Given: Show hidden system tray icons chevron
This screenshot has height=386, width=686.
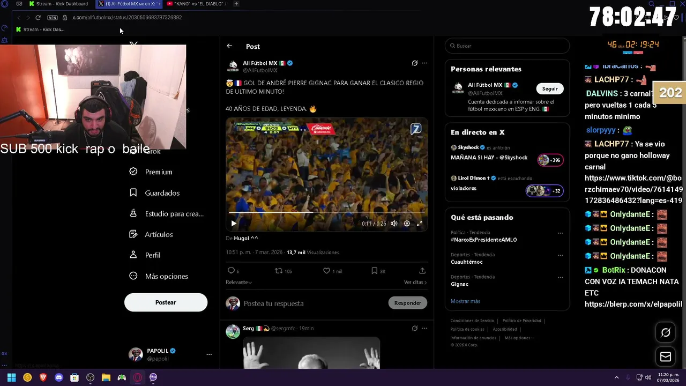Looking at the screenshot, I should [616, 377].
